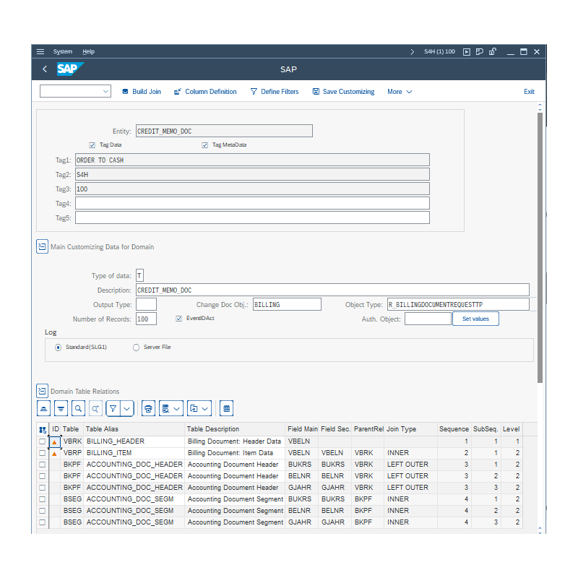Click the orange triangle in VBRK row

[x=55, y=441]
